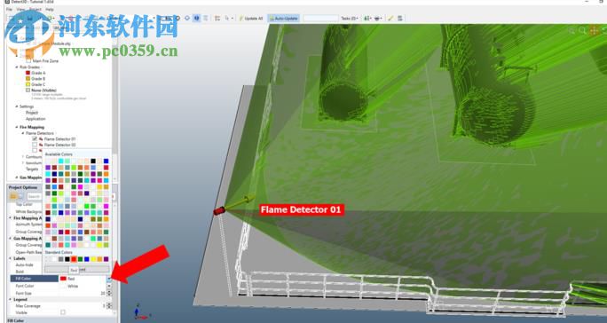Pick the black swatch in Available Colors top row

tap(93, 161)
